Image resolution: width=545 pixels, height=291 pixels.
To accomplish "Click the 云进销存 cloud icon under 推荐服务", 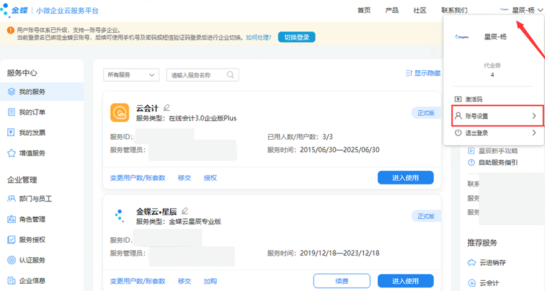I will pyautogui.click(x=471, y=263).
